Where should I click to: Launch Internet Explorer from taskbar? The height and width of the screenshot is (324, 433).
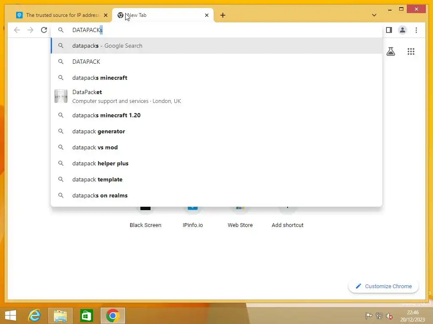click(35, 316)
